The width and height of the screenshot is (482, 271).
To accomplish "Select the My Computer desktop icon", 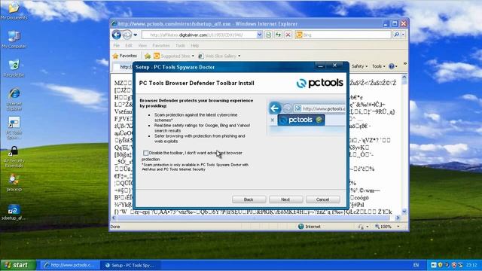I will pos(14,39).
